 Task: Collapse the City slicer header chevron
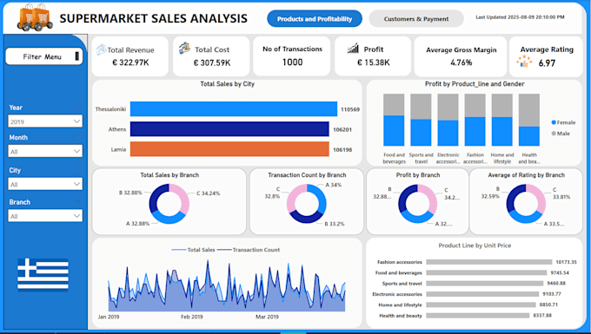[x=78, y=170]
